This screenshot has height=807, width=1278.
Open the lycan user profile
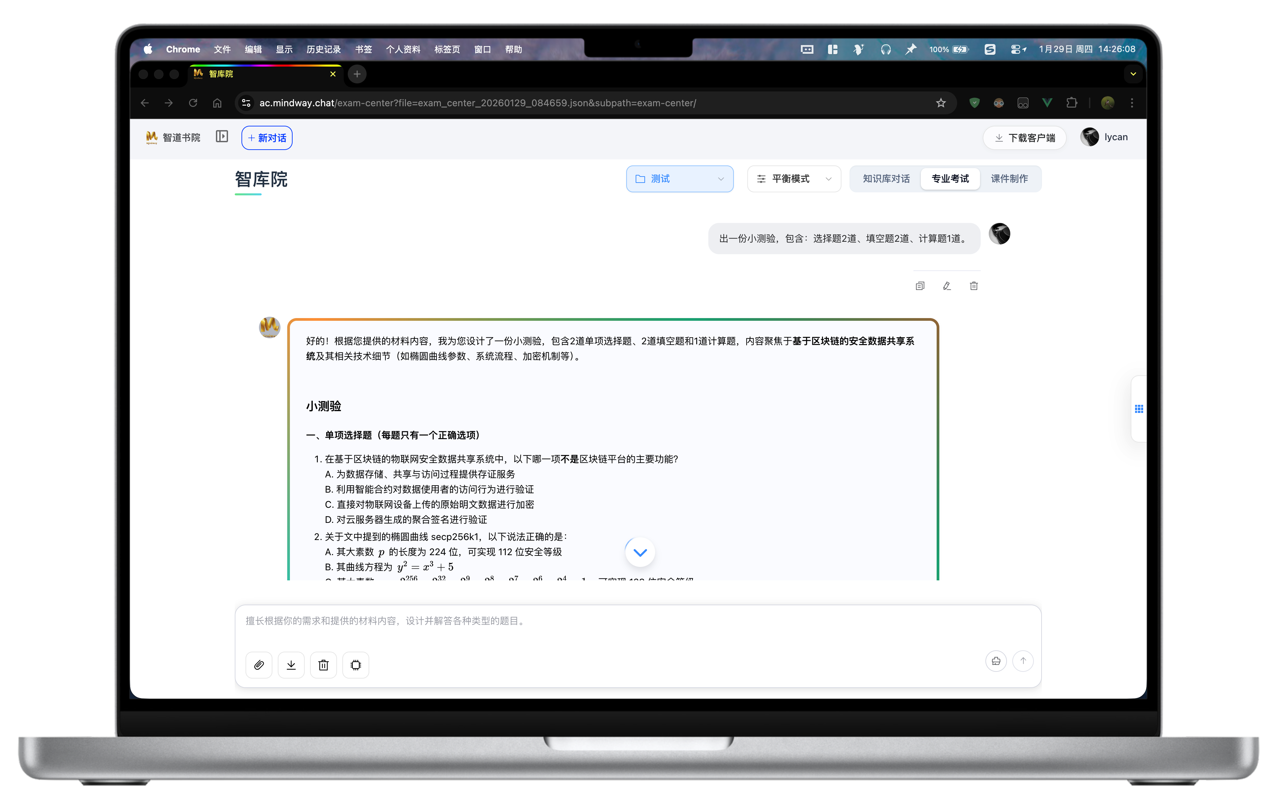(x=1104, y=137)
